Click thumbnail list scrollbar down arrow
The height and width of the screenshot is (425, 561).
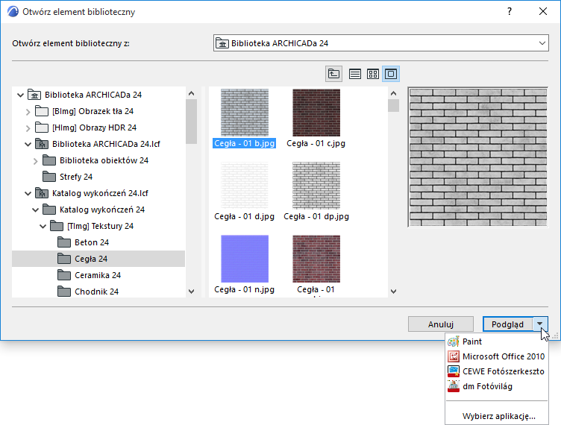pos(394,292)
